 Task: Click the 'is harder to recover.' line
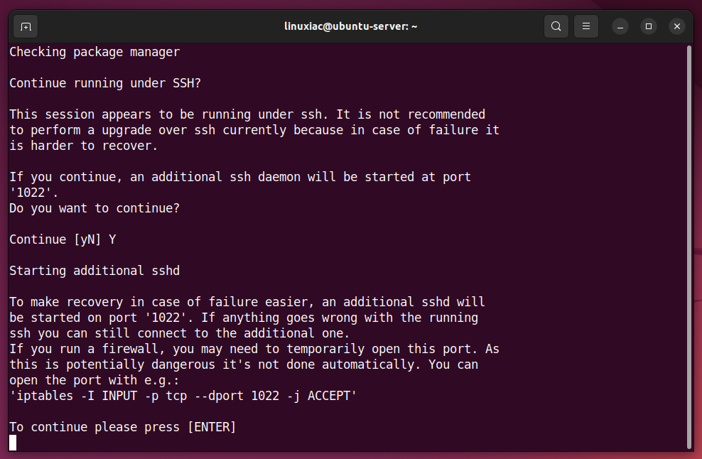pyautogui.click(x=84, y=146)
